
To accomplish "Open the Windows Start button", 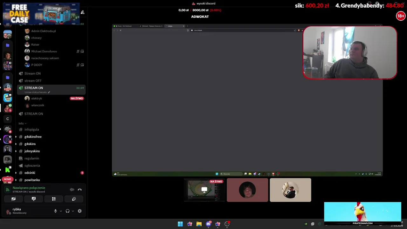I will coord(180,224).
